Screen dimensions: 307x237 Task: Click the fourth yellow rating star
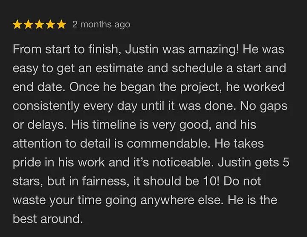pyautogui.click(x=51, y=24)
